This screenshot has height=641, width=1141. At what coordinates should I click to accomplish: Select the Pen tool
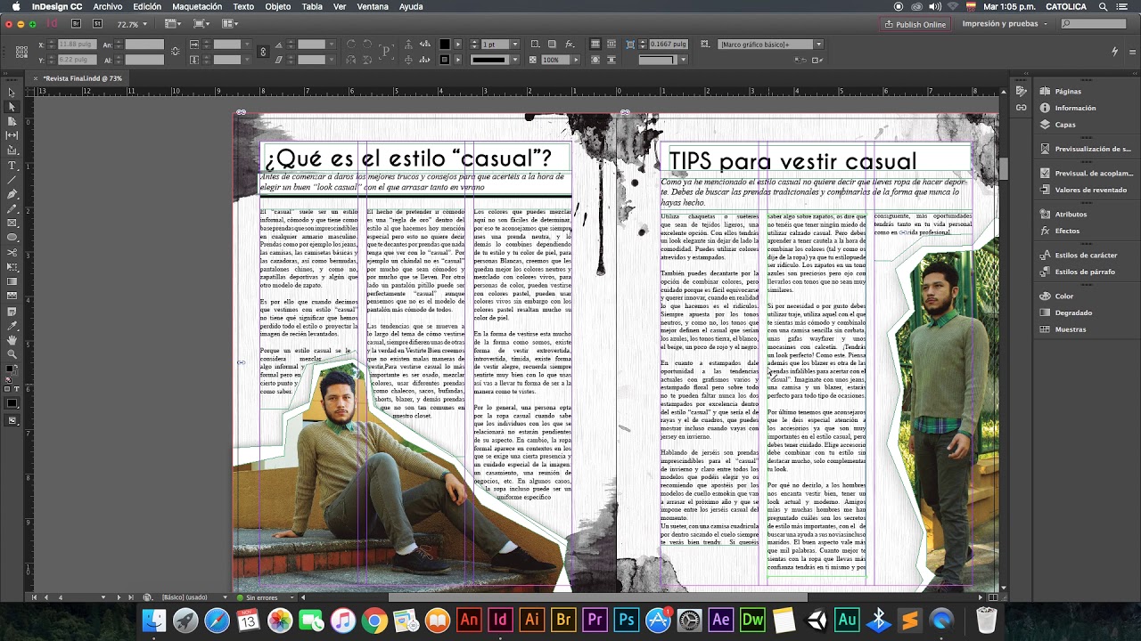coord(12,194)
